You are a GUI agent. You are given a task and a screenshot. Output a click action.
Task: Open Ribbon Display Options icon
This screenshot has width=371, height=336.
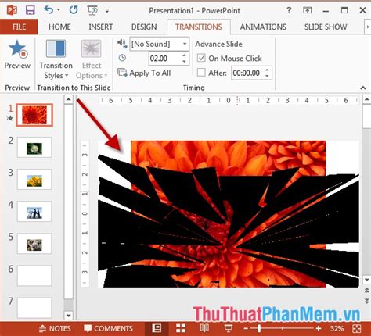[308, 10]
